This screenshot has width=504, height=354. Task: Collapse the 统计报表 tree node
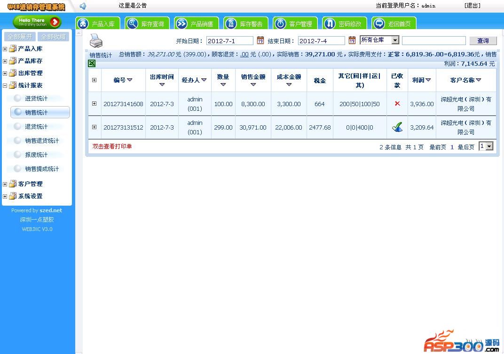[x=5, y=86]
